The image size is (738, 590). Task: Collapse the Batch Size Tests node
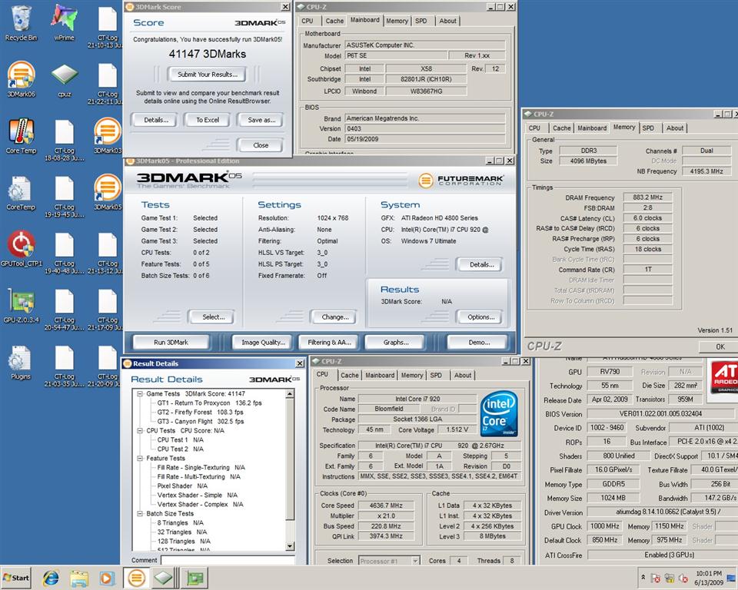(x=140, y=514)
